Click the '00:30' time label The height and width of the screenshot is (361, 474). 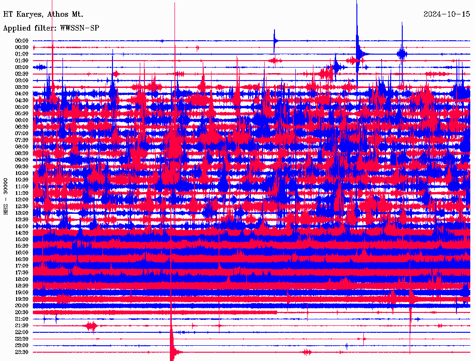coord(22,48)
